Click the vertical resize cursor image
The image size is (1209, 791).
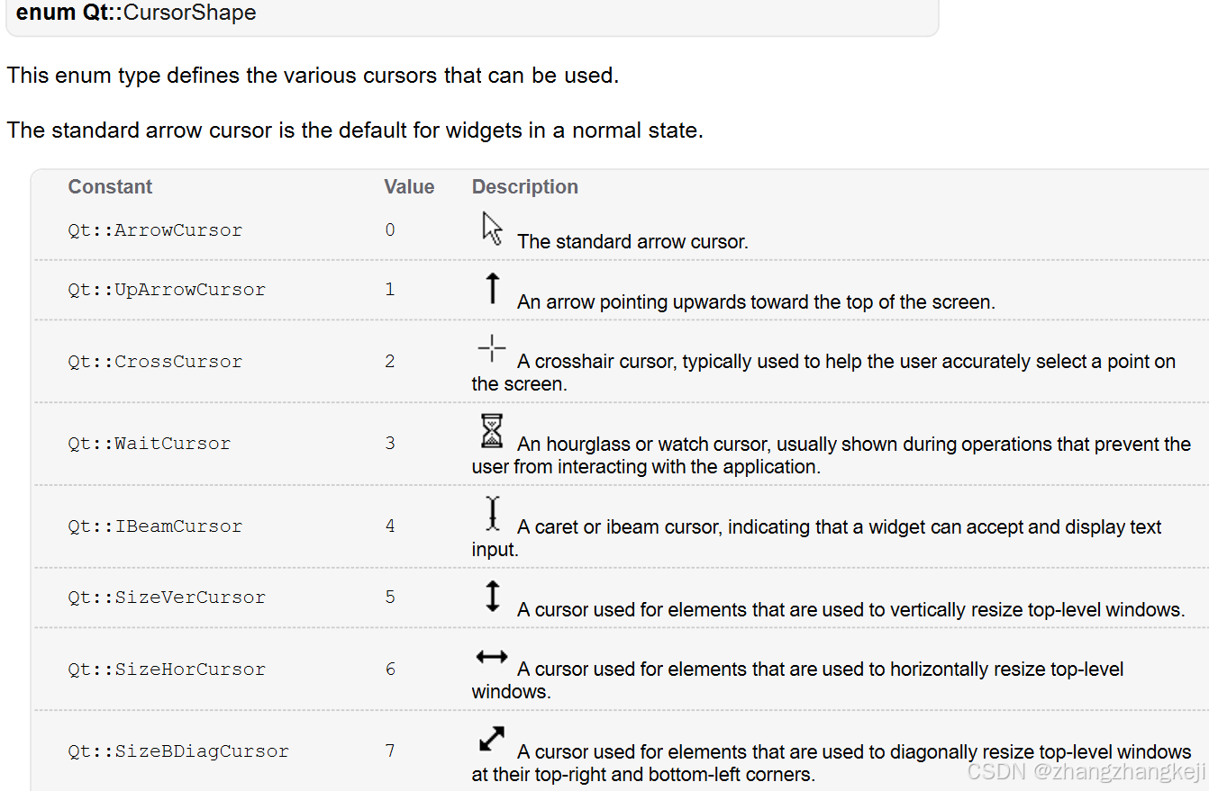[492, 597]
